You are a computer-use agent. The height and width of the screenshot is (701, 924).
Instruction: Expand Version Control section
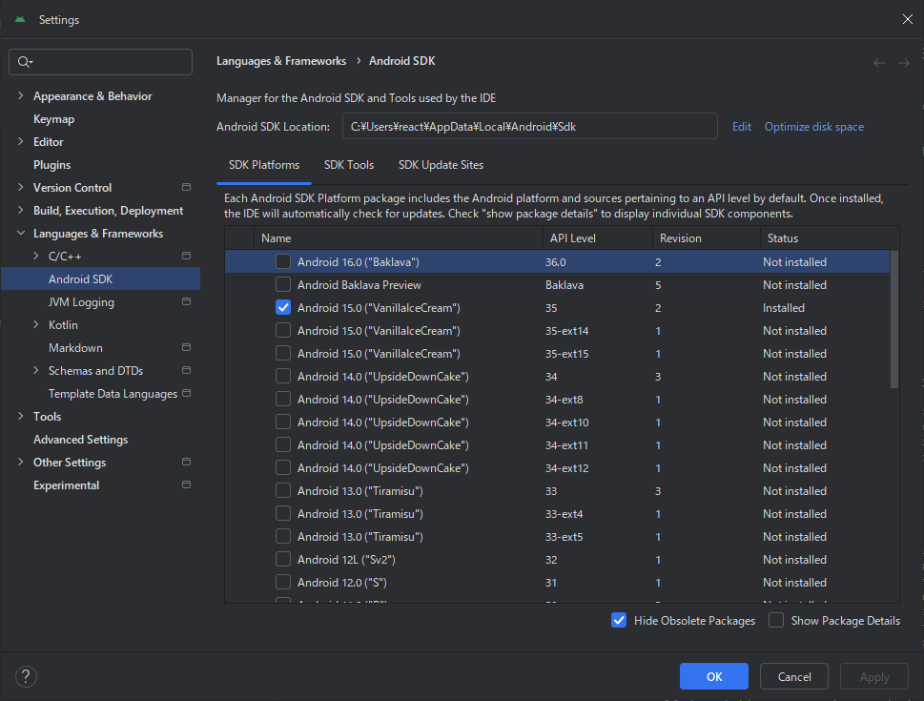[x=21, y=188]
